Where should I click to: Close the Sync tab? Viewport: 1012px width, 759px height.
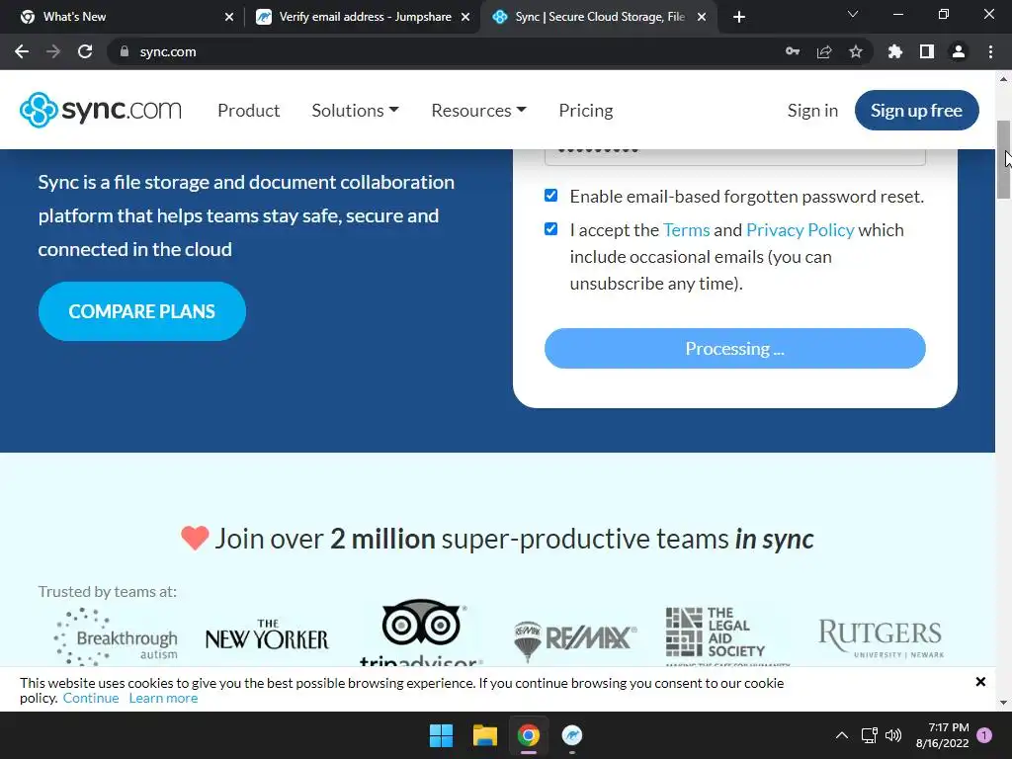click(x=702, y=17)
